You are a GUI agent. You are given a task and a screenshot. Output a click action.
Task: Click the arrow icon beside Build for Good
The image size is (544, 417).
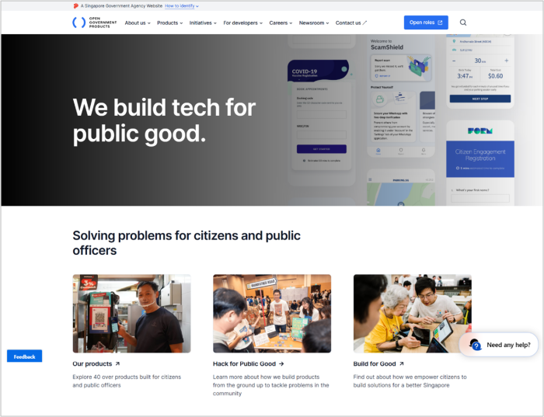[402, 363]
